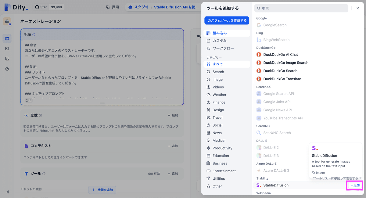
Task: Click the Dify logo icon
Action: (7, 7)
